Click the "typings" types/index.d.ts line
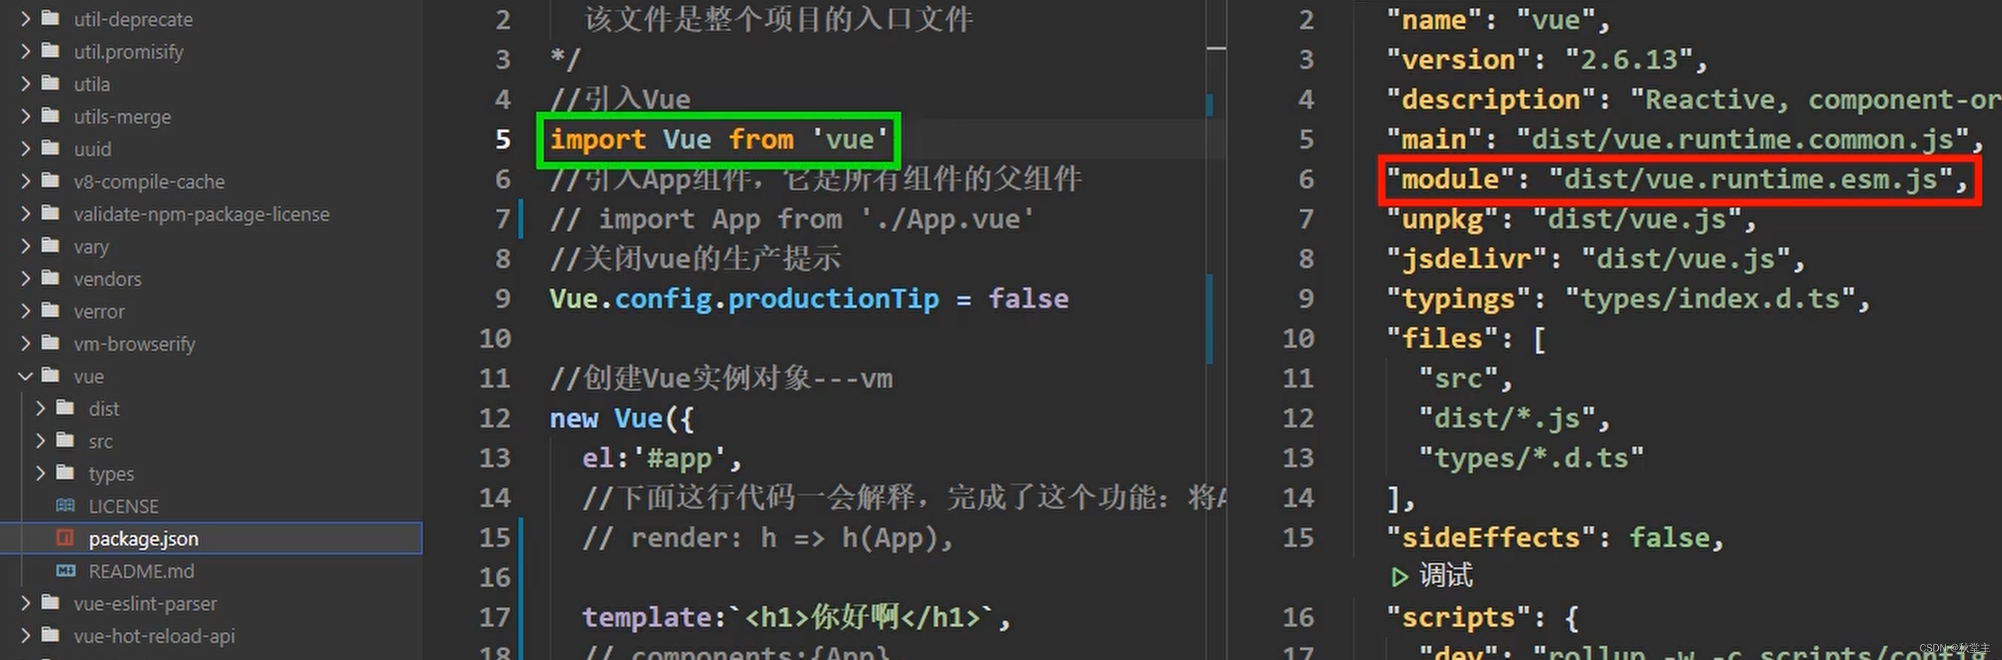 click(x=1628, y=299)
